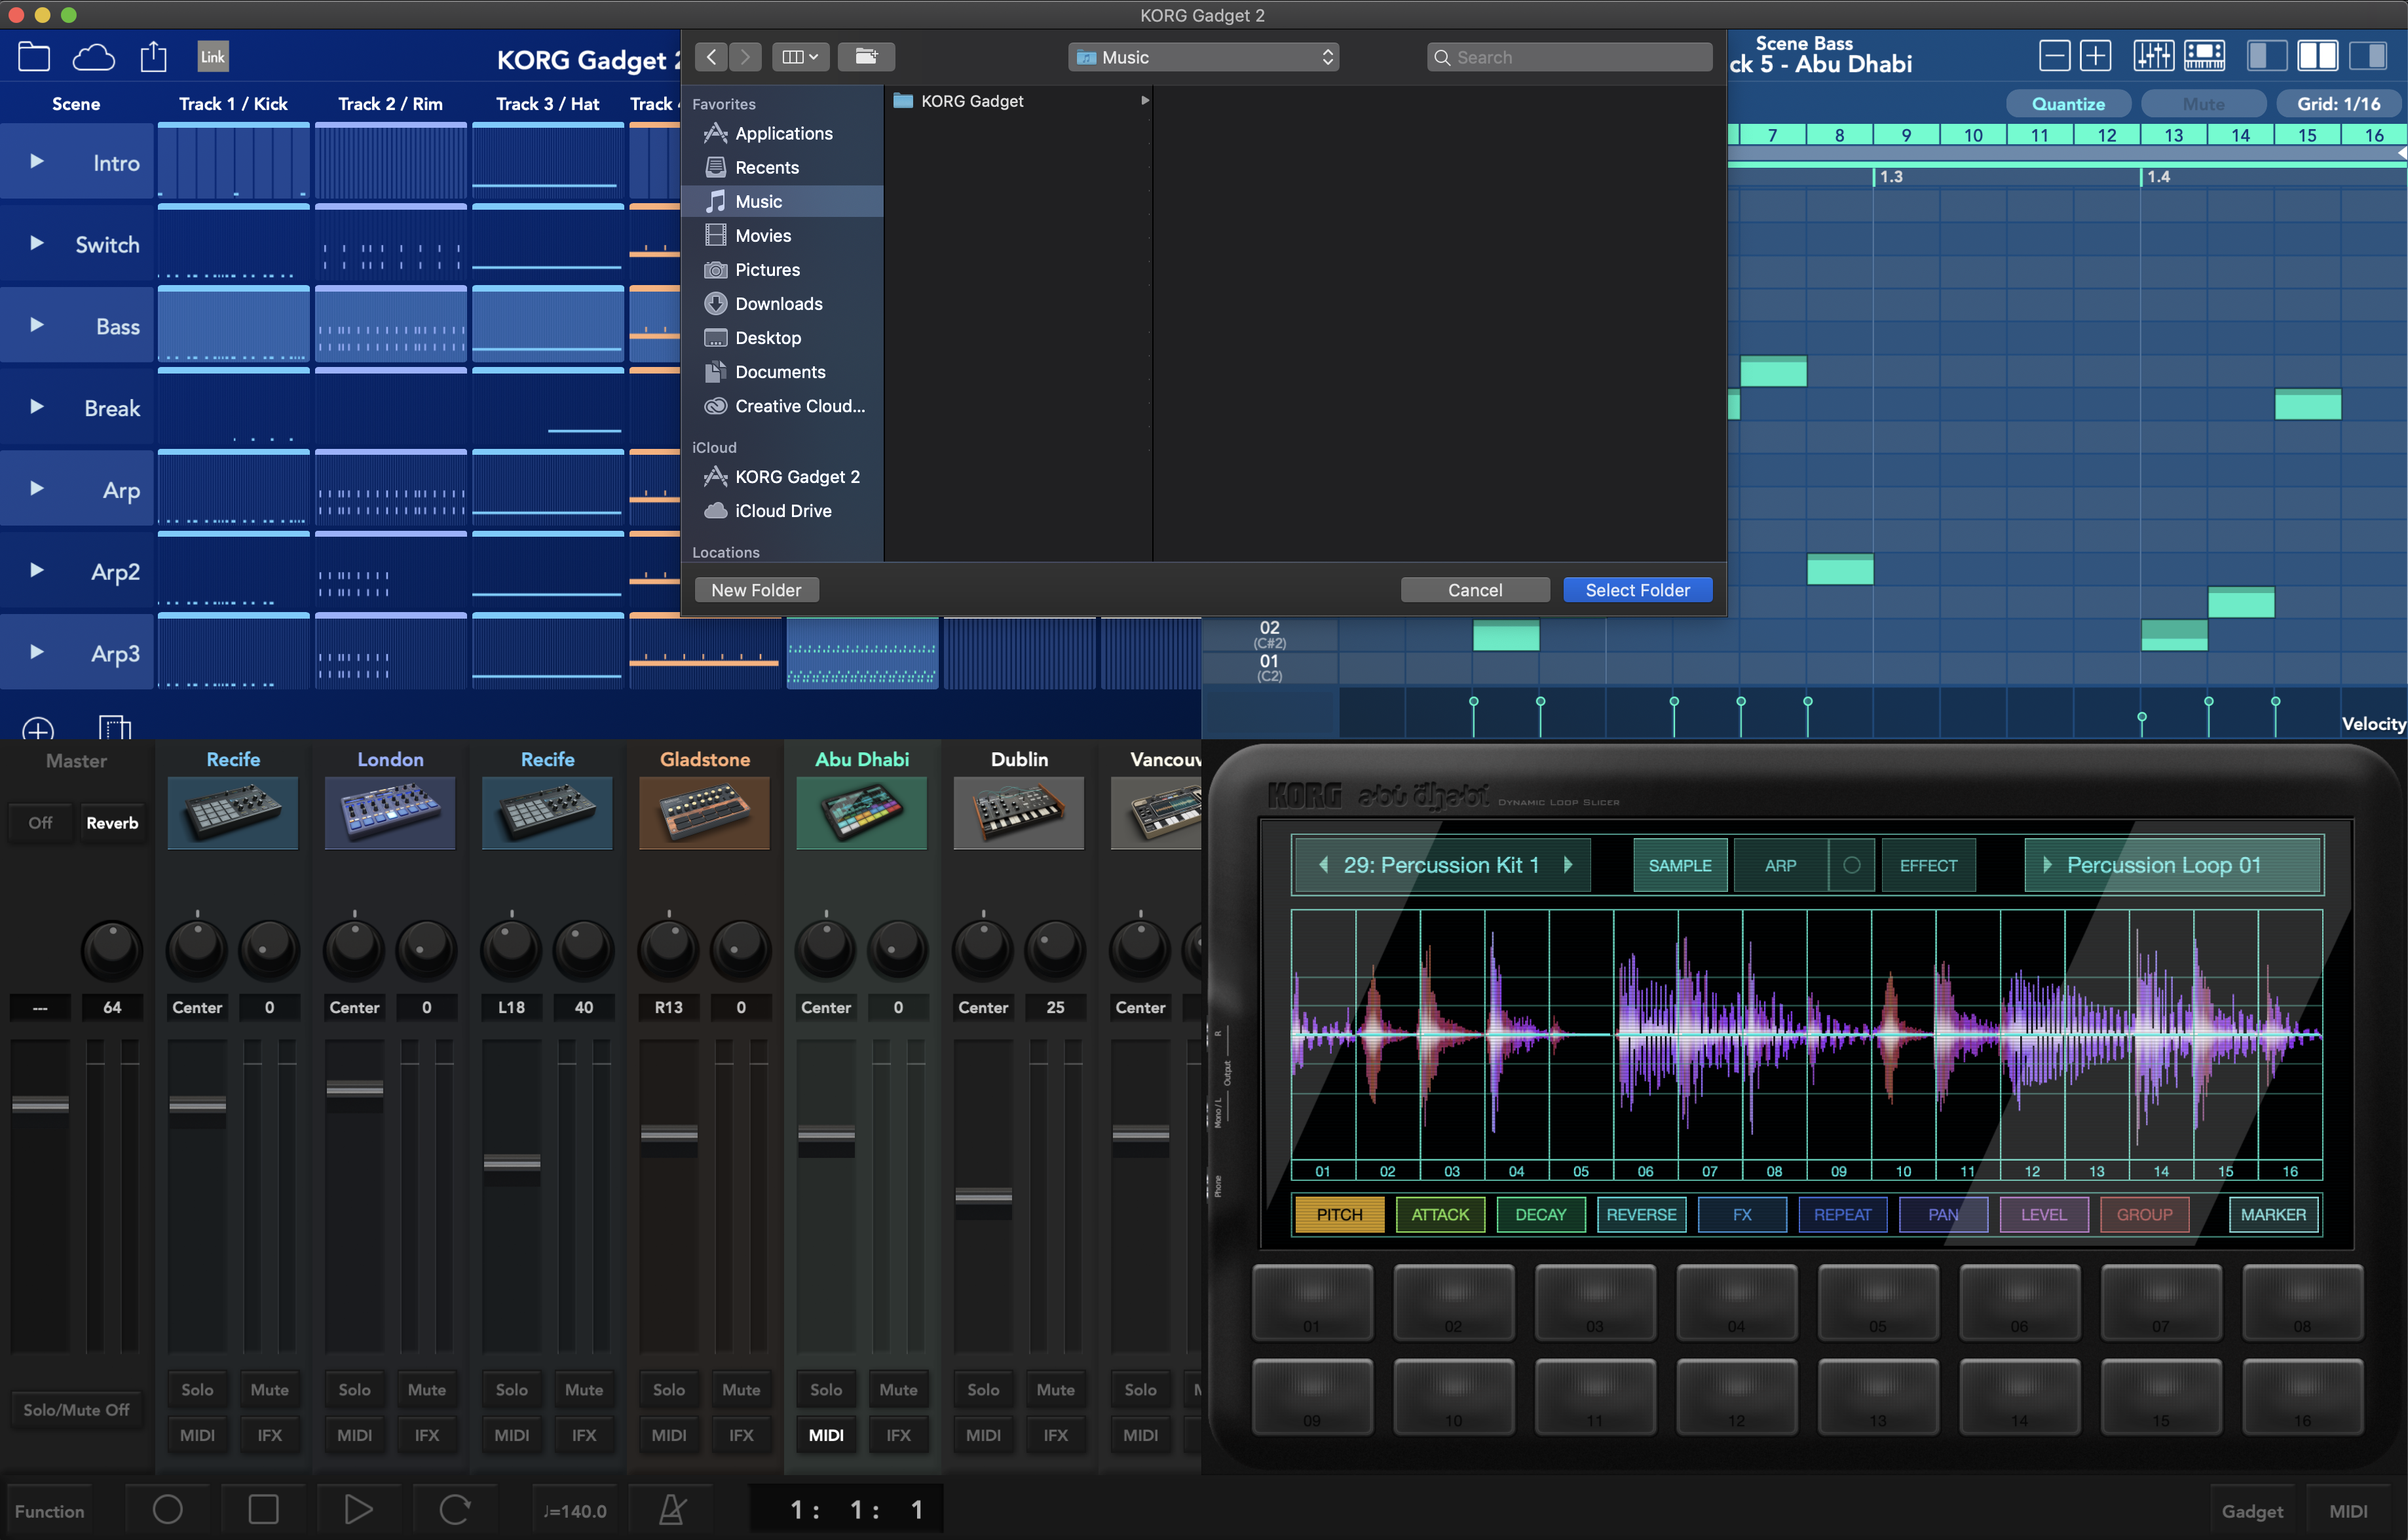
Task: Toggle IFX on the Dublin track
Action: [x=1056, y=1435]
